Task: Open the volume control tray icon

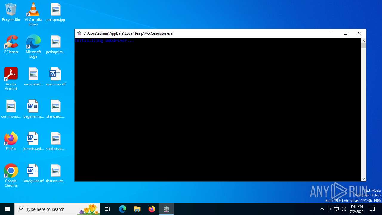Action: 344,209
